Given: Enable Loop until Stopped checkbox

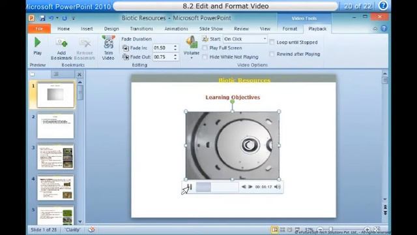Looking at the screenshot, I should pos(272,42).
